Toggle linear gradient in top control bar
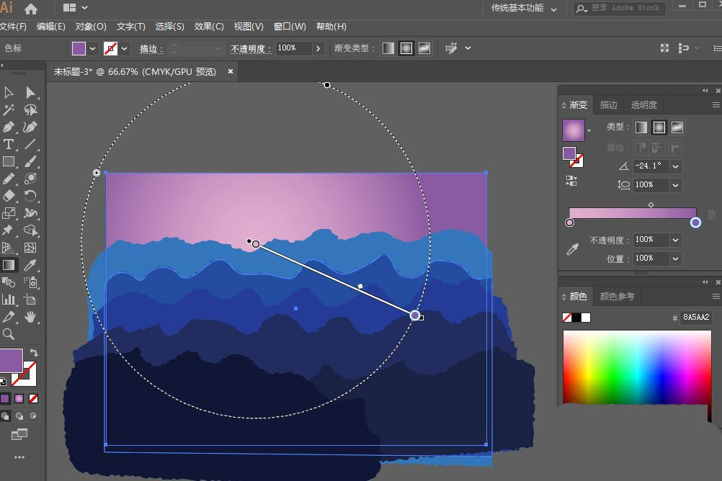This screenshot has height=481, width=722. tap(388, 48)
